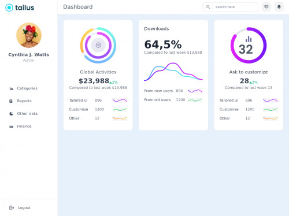289x216 pixels.
Task: Click the center icon of Global Activities donut
Action: (98, 45)
